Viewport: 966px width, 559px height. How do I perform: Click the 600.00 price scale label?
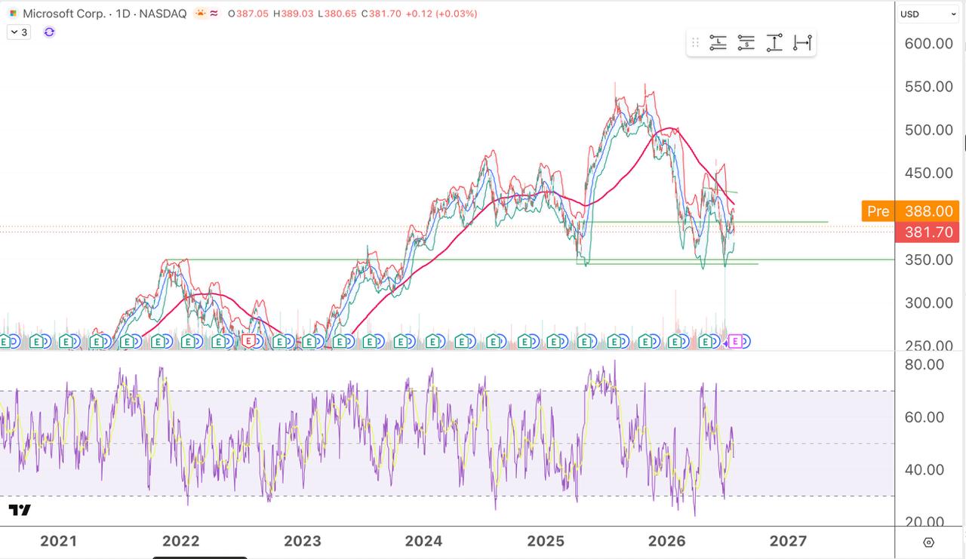point(928,44)
